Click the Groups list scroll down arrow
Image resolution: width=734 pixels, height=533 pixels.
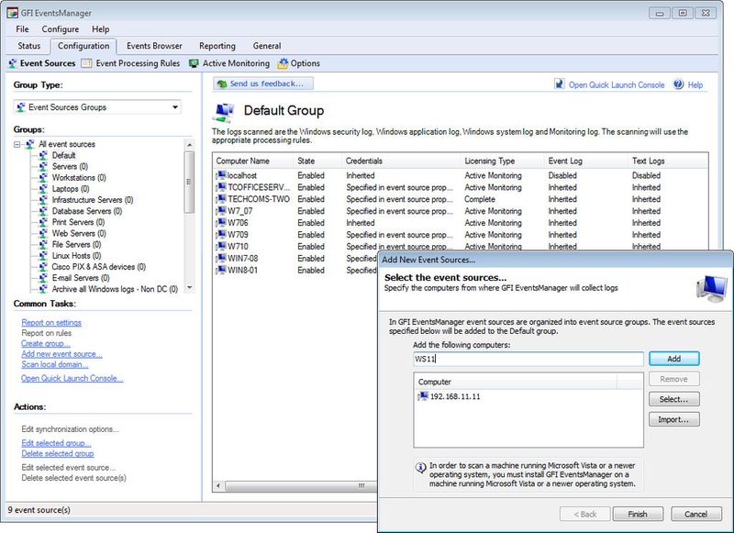[x=189, y=287]
